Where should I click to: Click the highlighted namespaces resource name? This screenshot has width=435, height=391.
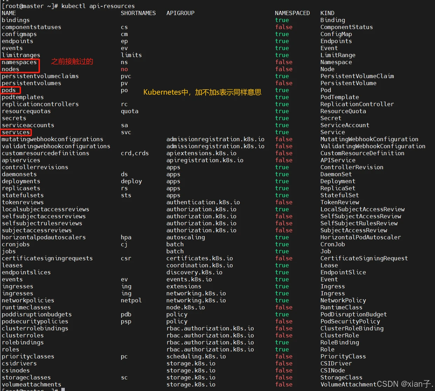click(x=19, y=62)
